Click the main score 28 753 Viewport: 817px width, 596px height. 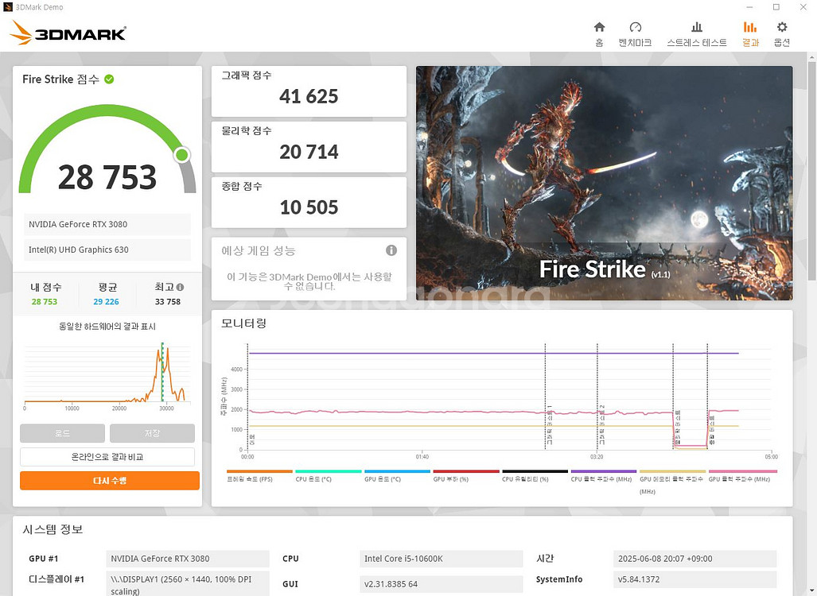point(107,177)
